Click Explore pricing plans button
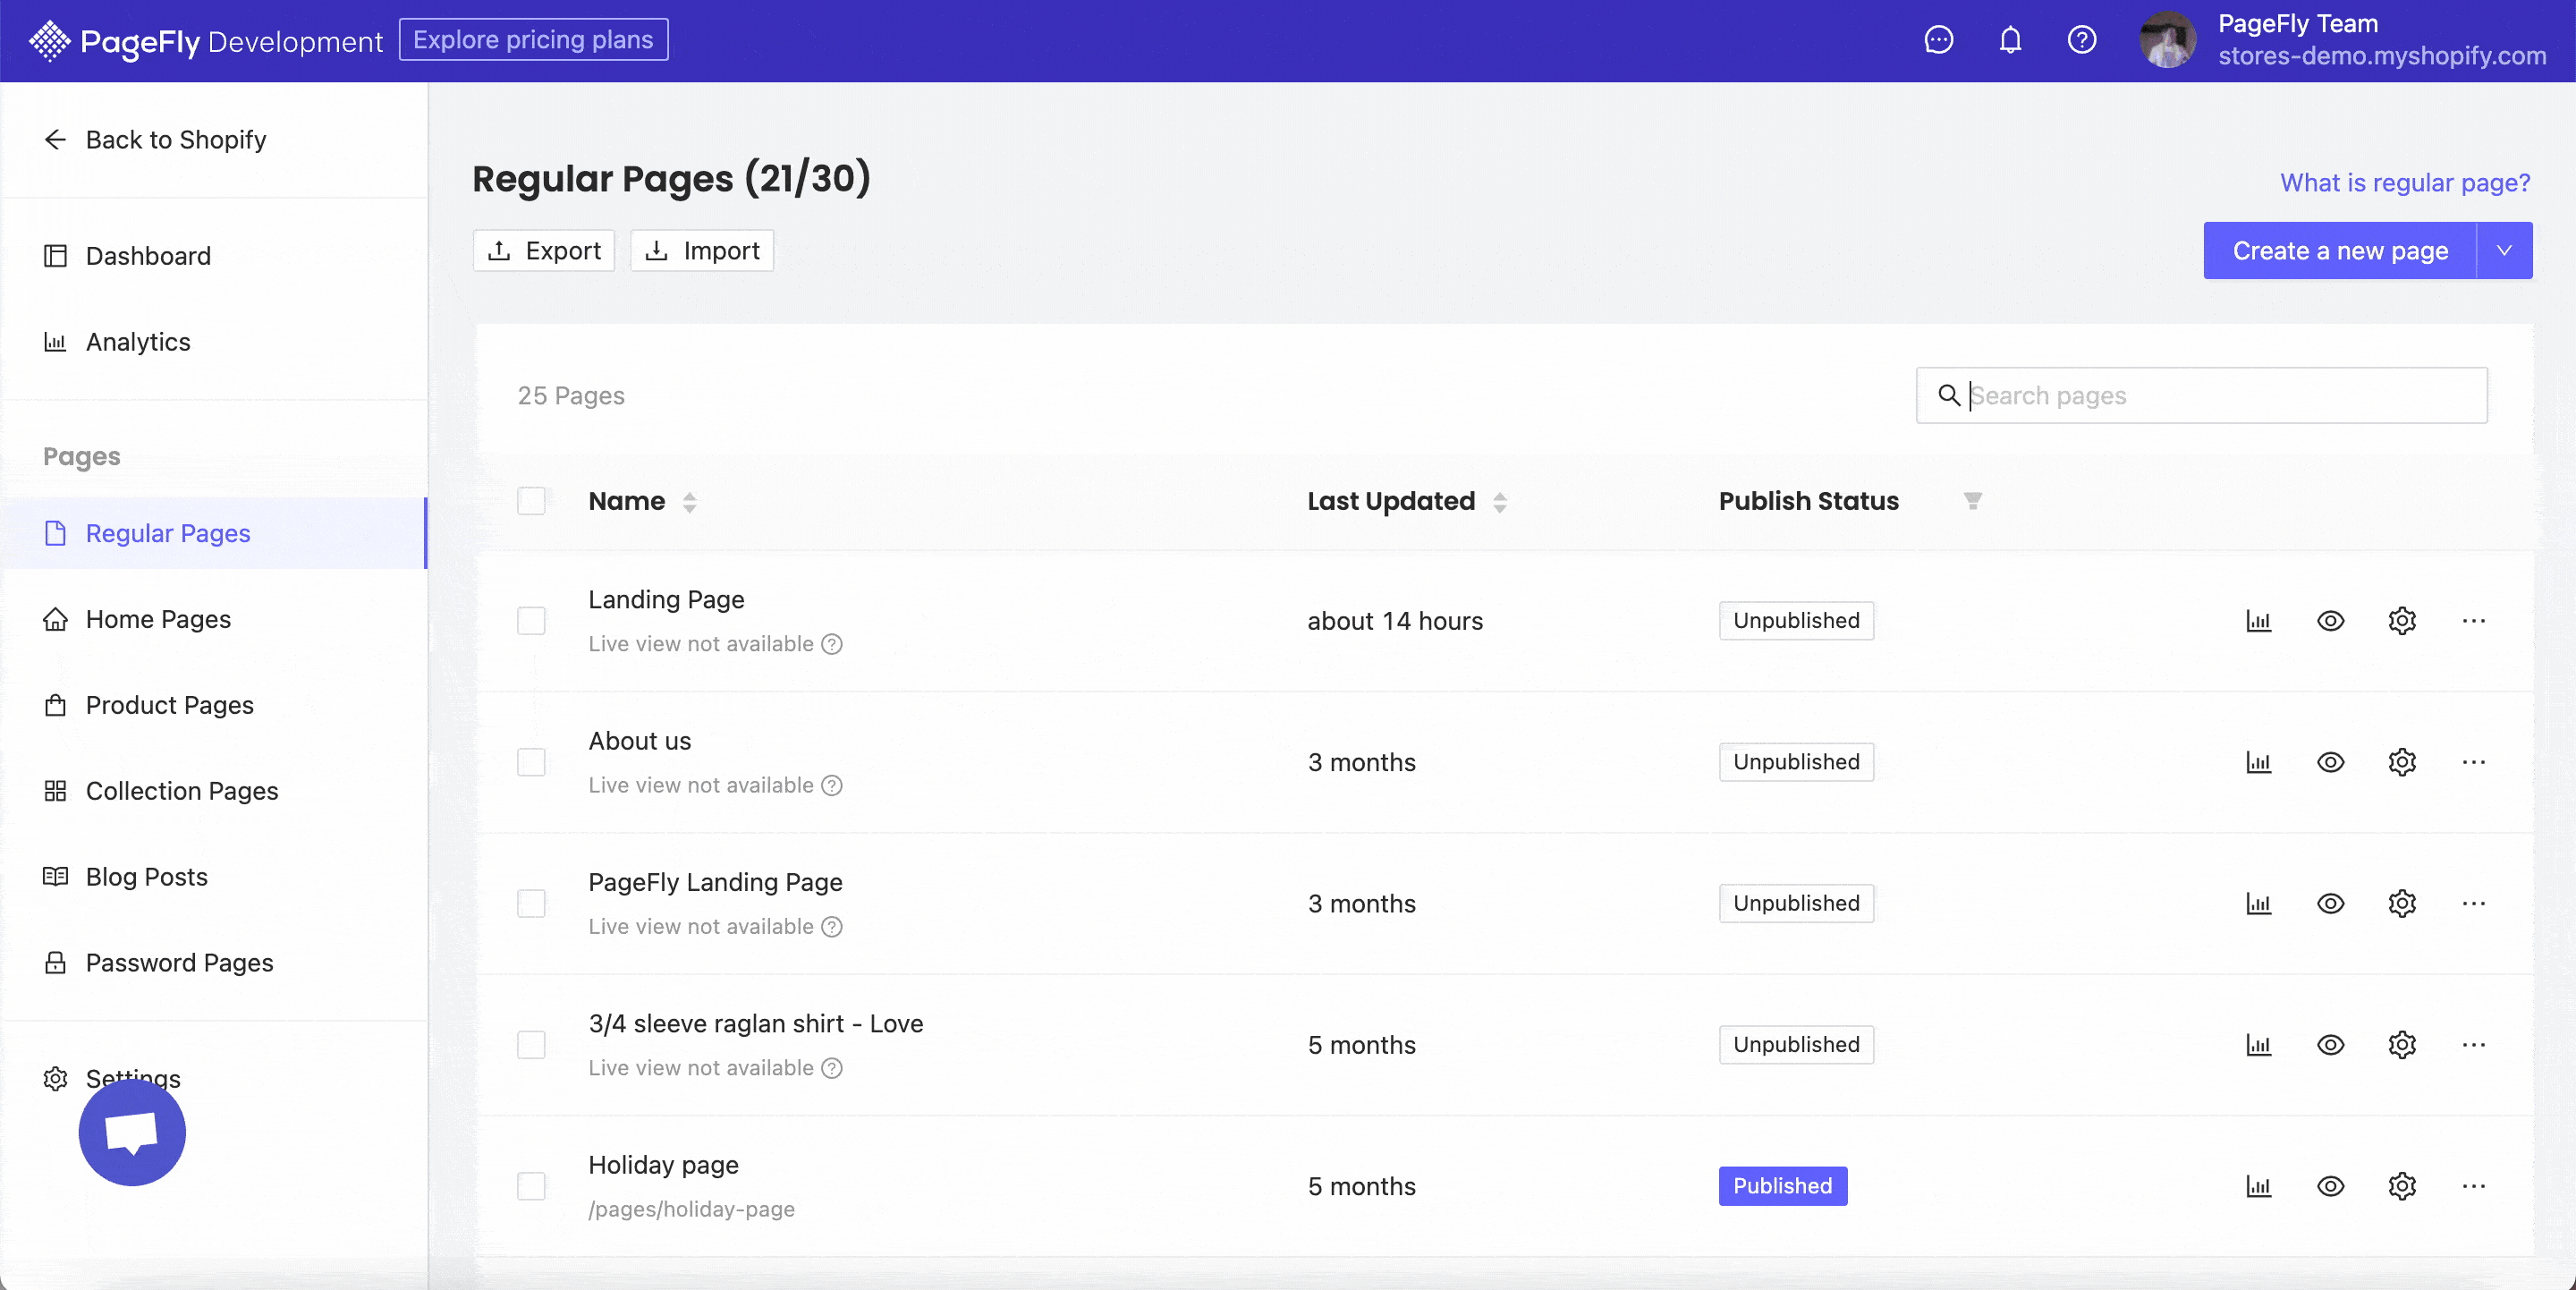The height and width of the screenshot is (1290, 2576). (533, 40)
